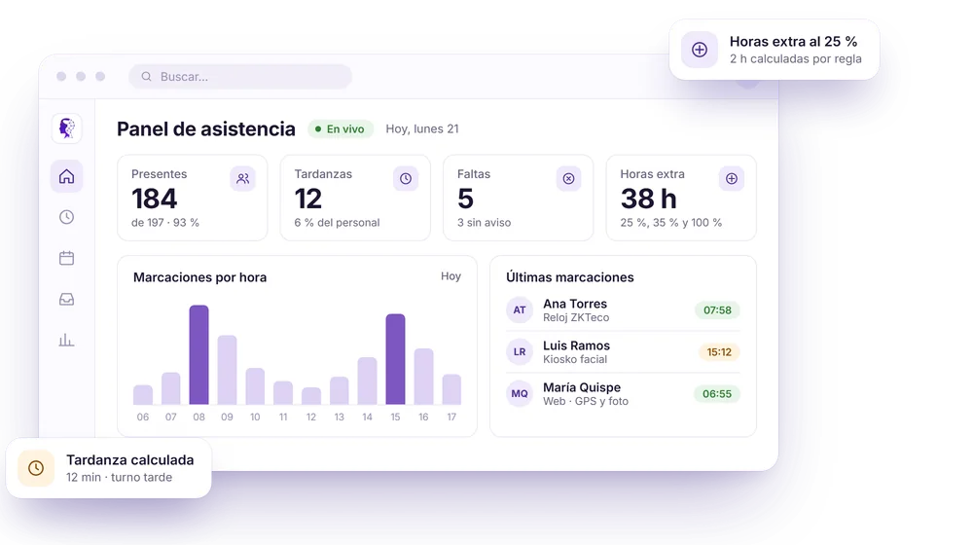Image resolution: width=973 pixels, height=545 pixels.
Task: Click the Últimas marcaciones heading
Action: pyautogui.click(x=569, y=276)
